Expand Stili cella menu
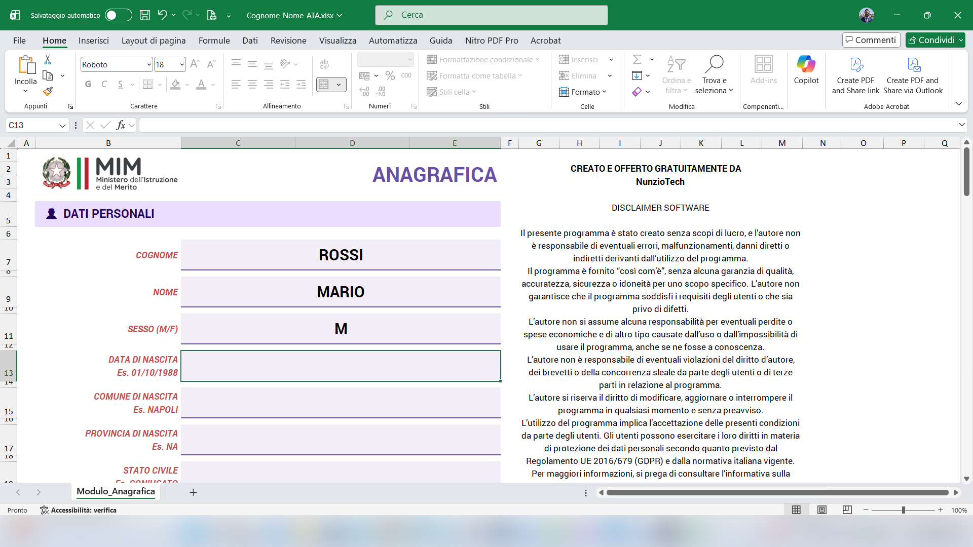 tap(452, 92)
